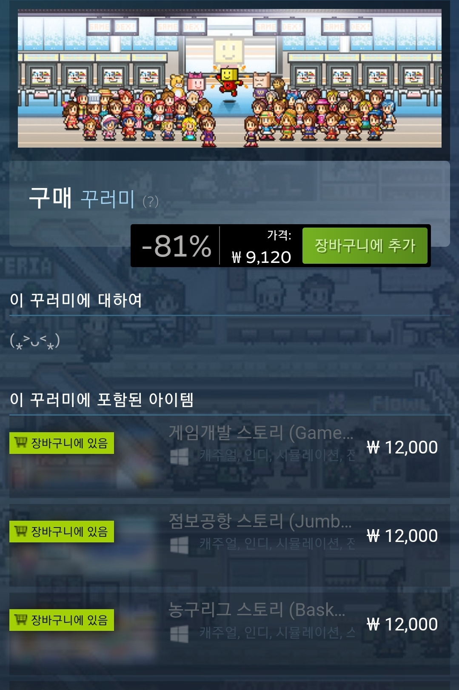
Task: Click the ₩ 9,120 bundle price
Action: click(x=261, y=257)
